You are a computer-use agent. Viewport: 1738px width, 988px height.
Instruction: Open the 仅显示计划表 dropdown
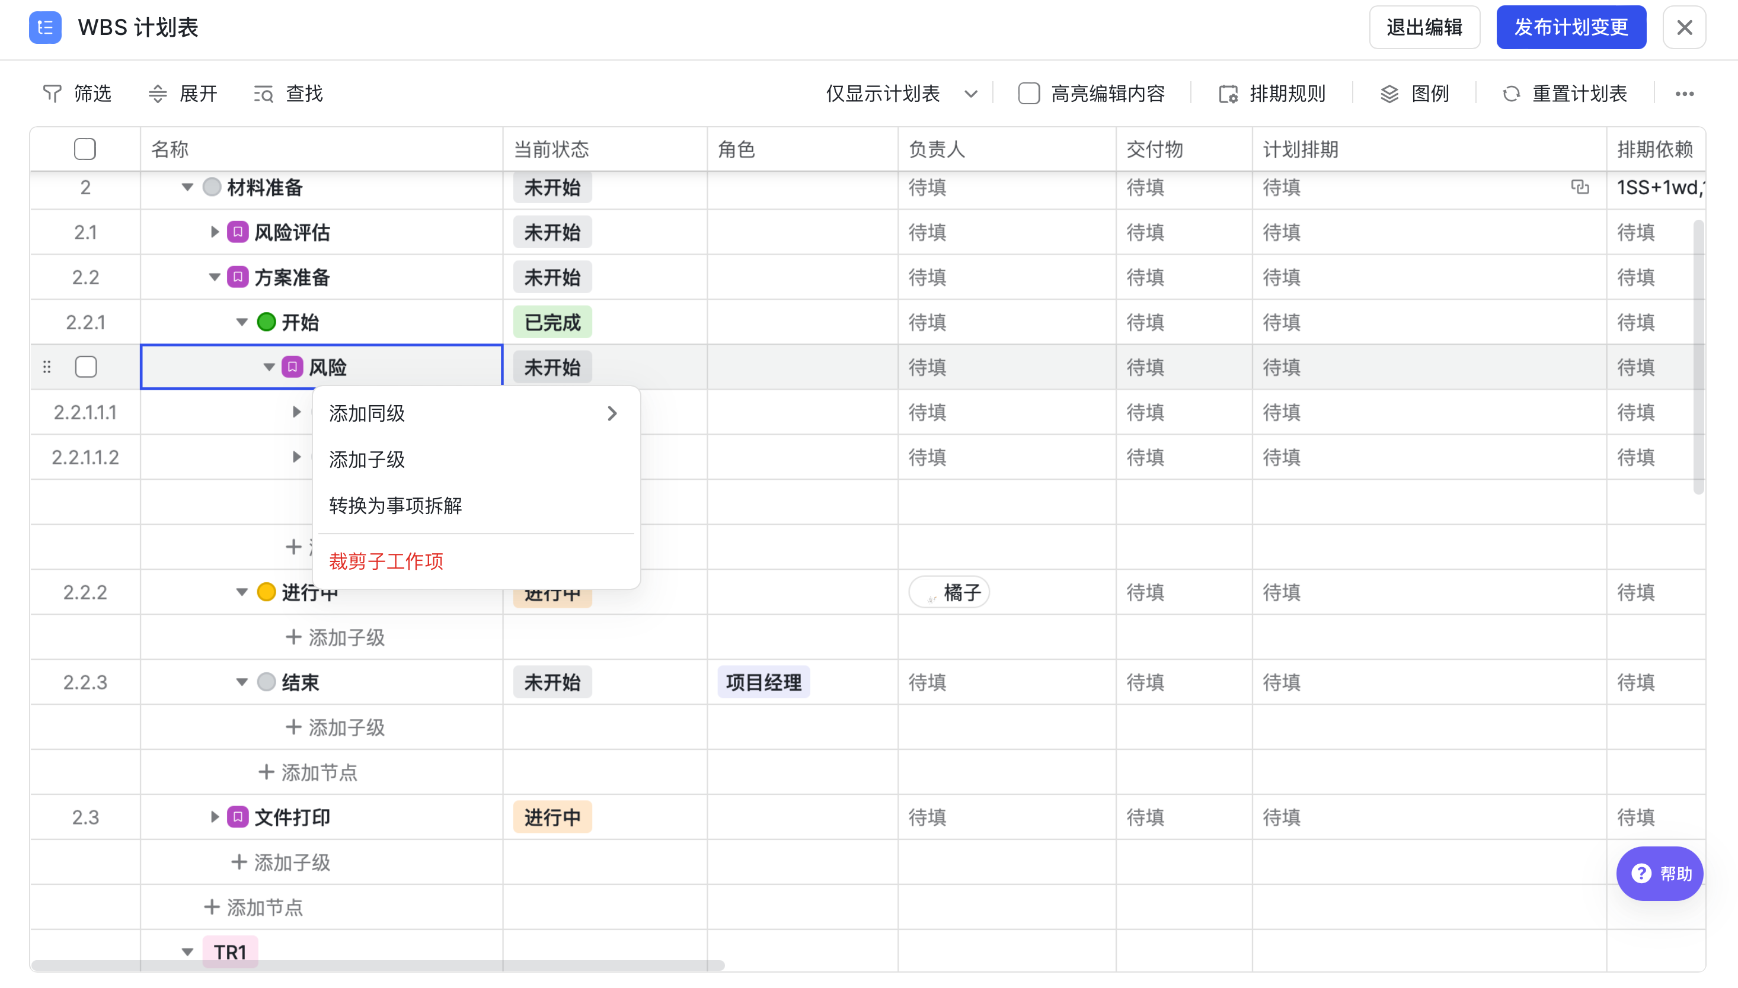click(x=901, y=93)
